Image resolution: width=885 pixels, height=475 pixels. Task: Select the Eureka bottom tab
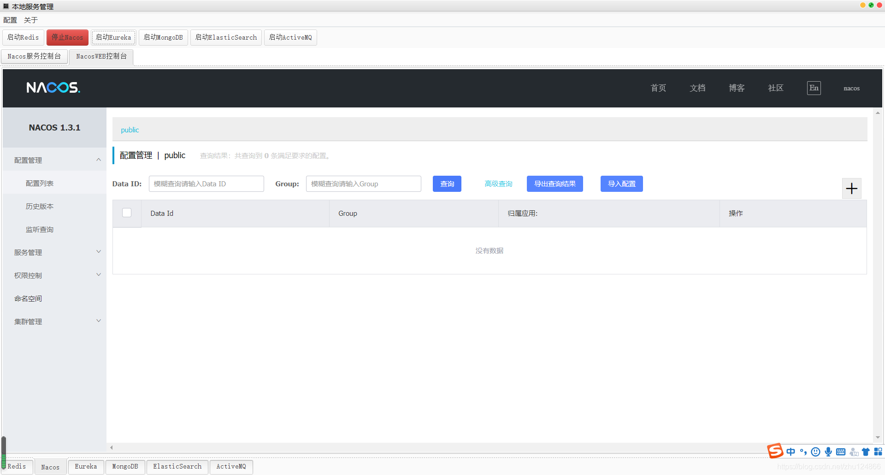[86, 467]
